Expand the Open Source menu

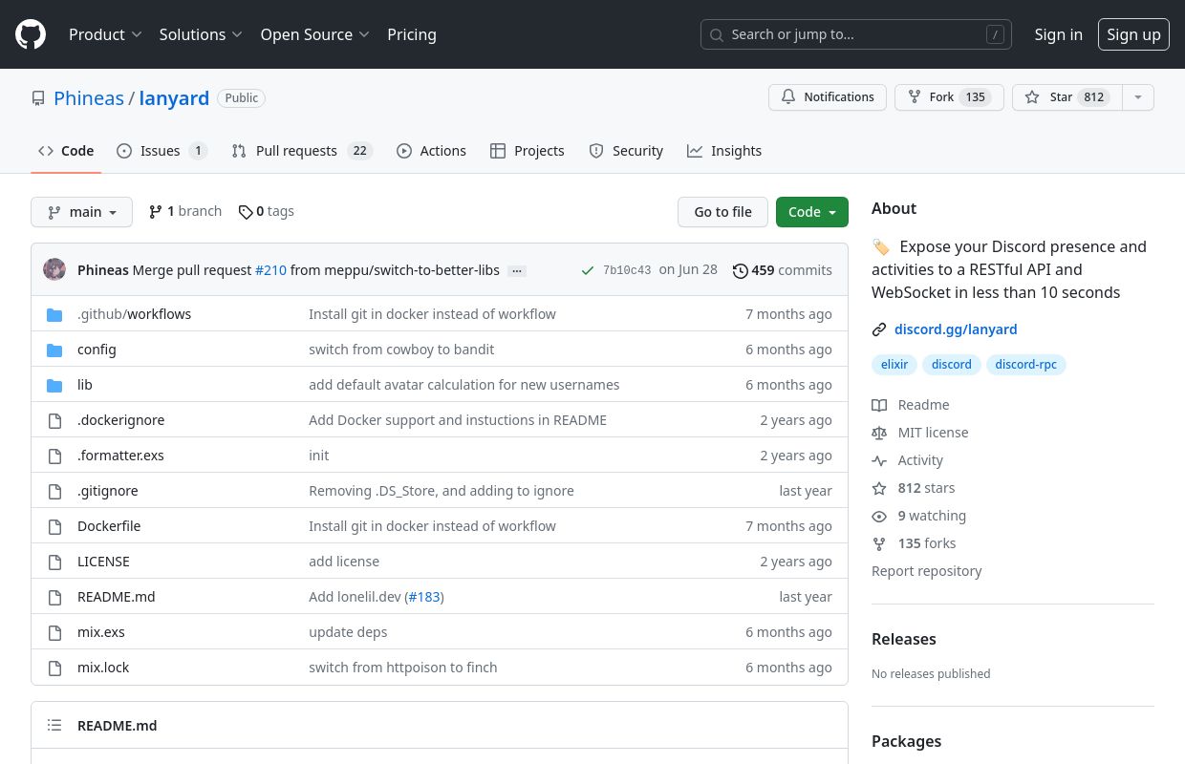click(314, 34)
